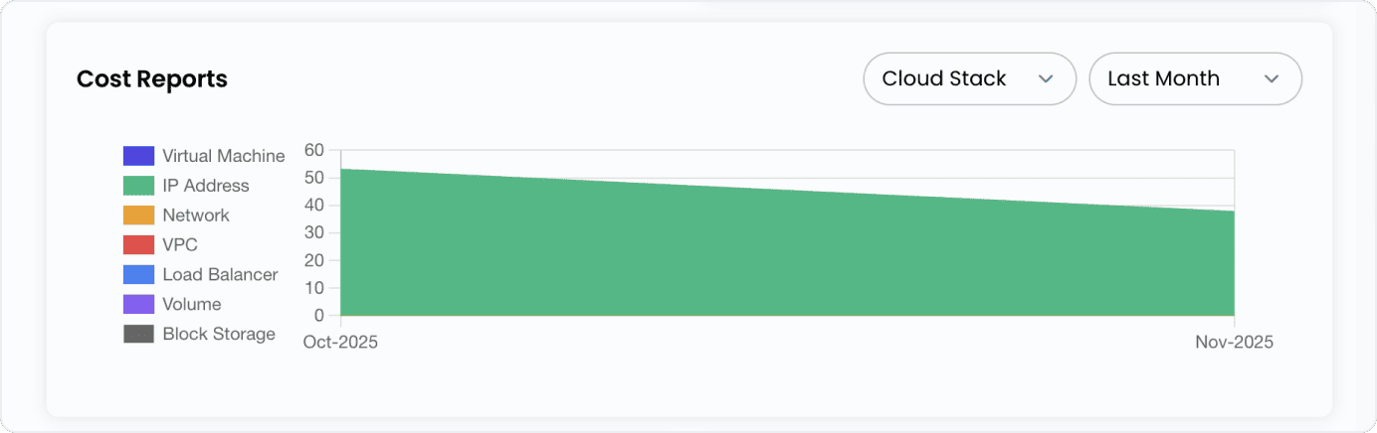
Task: Click the Cost Reports heading
Action: 152,78
